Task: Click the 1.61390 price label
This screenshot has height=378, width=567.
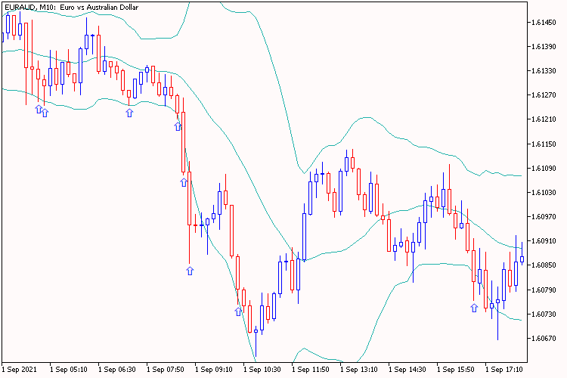Action: (544, 47)
